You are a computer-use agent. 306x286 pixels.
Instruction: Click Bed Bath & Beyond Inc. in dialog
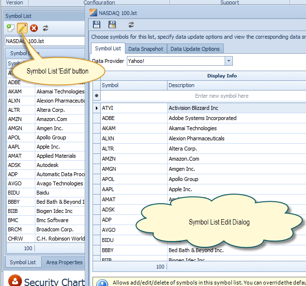(237, 250)
